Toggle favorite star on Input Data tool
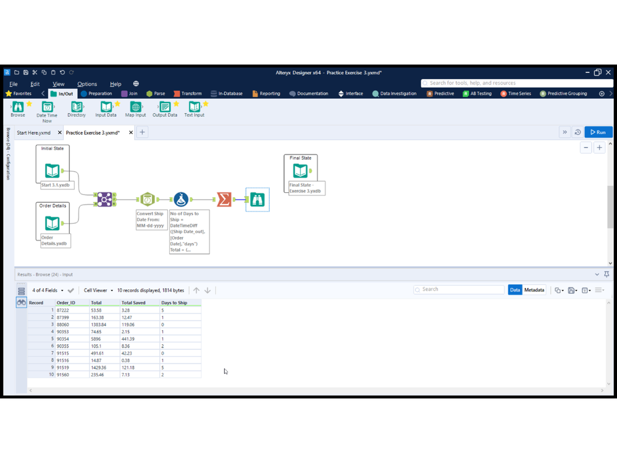617x463 pixels. 117,104
